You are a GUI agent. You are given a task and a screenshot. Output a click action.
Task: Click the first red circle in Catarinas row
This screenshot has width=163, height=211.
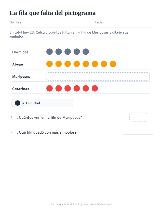(49, 88)
